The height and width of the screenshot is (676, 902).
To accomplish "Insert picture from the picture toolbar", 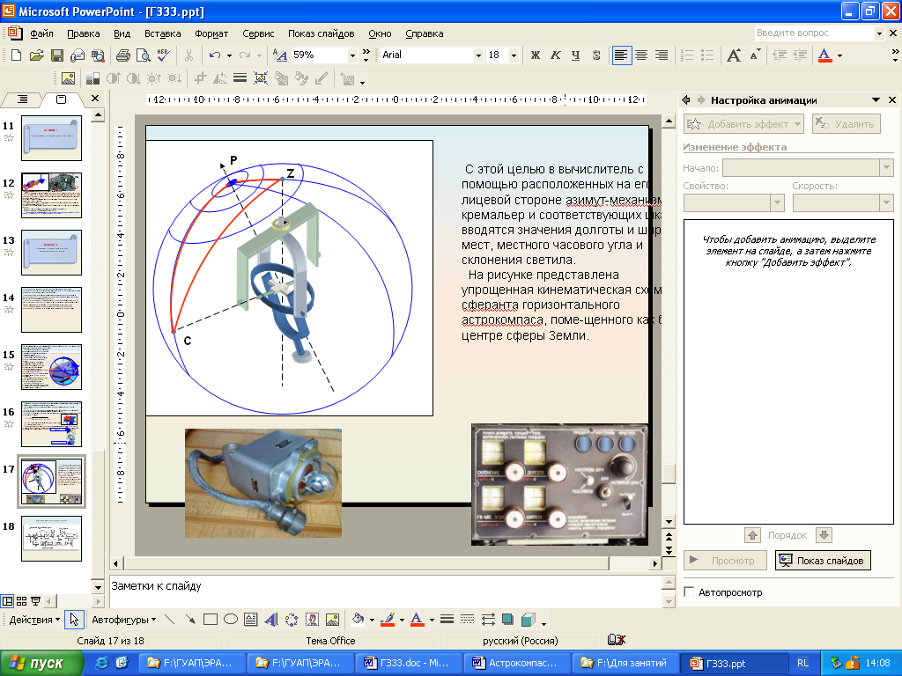I will [68, 78].
